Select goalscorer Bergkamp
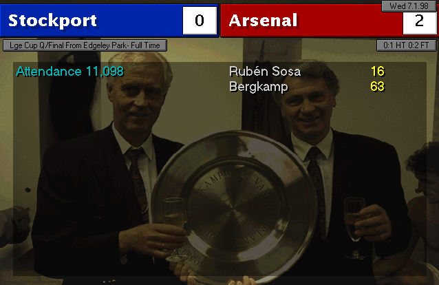This screenshot has width=439, height=285. point(258,87)
